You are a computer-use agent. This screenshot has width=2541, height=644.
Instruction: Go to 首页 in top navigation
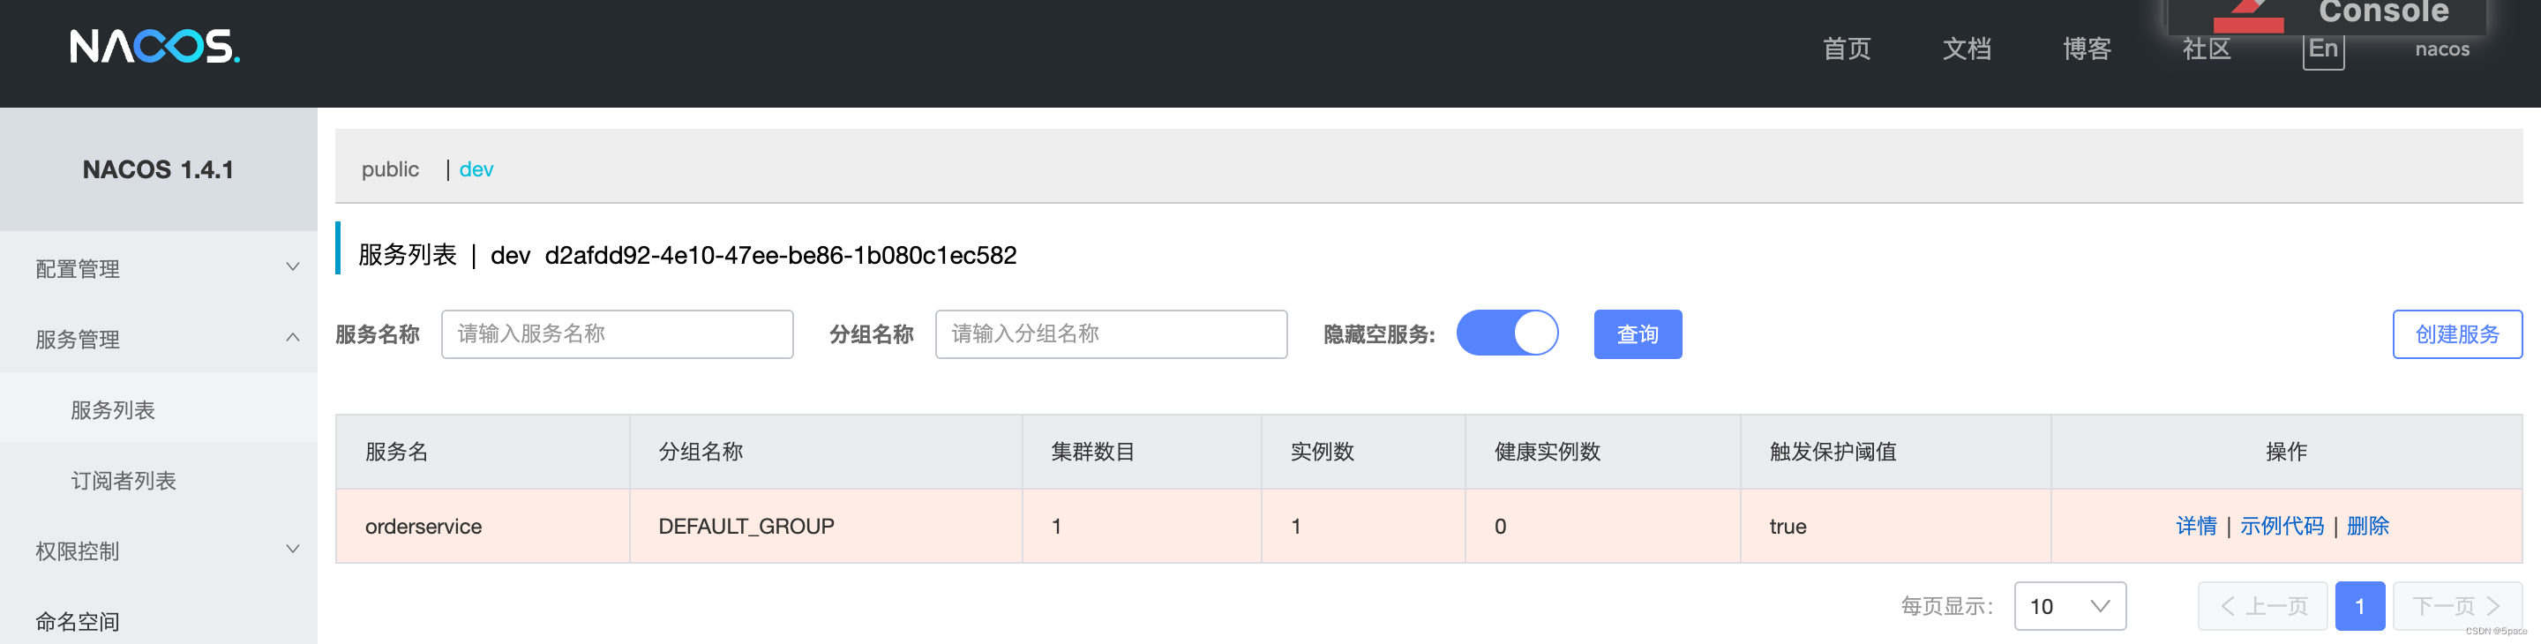(1847, 49)
